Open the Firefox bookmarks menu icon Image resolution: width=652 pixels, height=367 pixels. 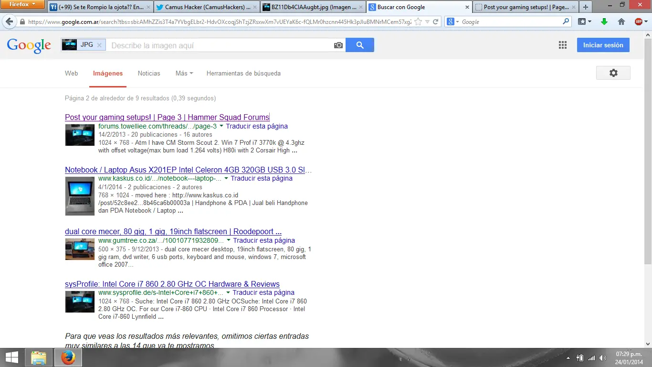click(584, 22)
